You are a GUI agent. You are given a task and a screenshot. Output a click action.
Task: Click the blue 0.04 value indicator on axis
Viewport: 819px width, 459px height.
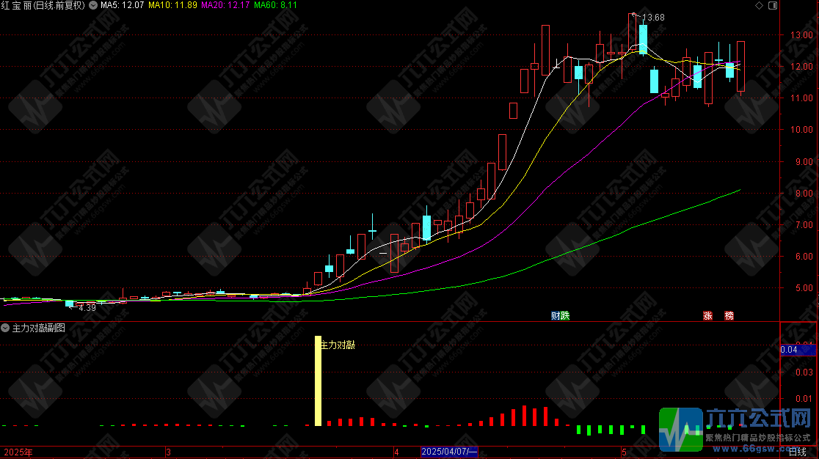coord(789,350)
